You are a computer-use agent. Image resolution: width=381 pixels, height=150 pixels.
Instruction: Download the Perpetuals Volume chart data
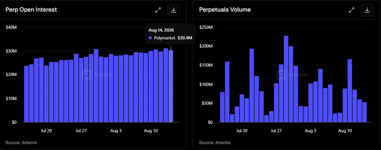pyautogui.click(x=367, y=10)
